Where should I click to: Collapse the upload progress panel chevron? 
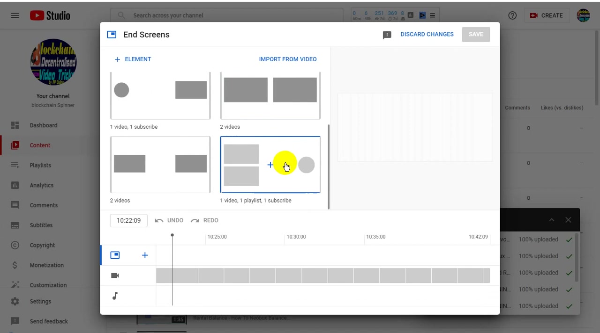tap(552, 220)
